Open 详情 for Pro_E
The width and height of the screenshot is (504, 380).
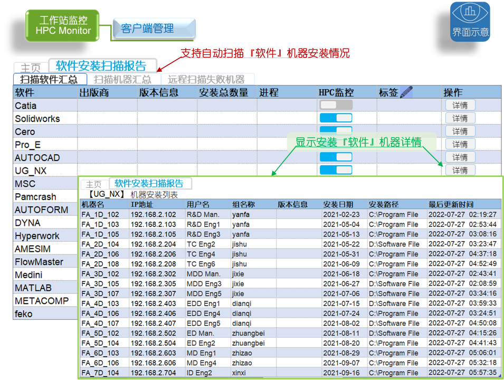(x=460, y=145)
